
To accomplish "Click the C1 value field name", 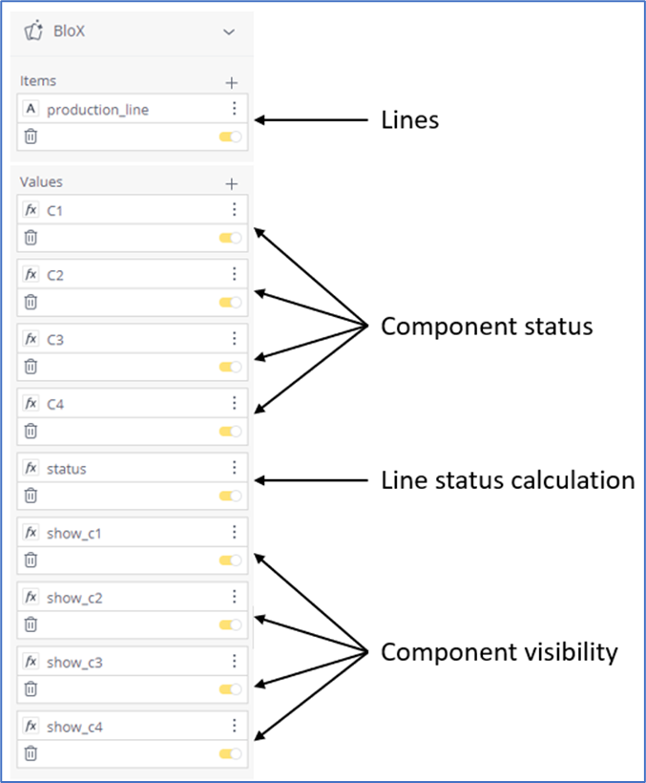I will pyautogui.click(x=55, y=210).
